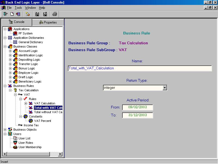218x164 pixels.
Task: Click the Tax Calculation key icon
Action: tap(15, 90)
